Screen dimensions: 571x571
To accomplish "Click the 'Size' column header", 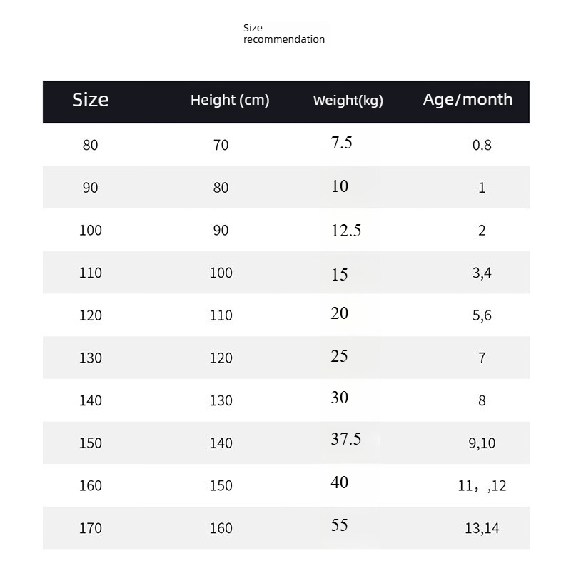I will click(91, 100).
